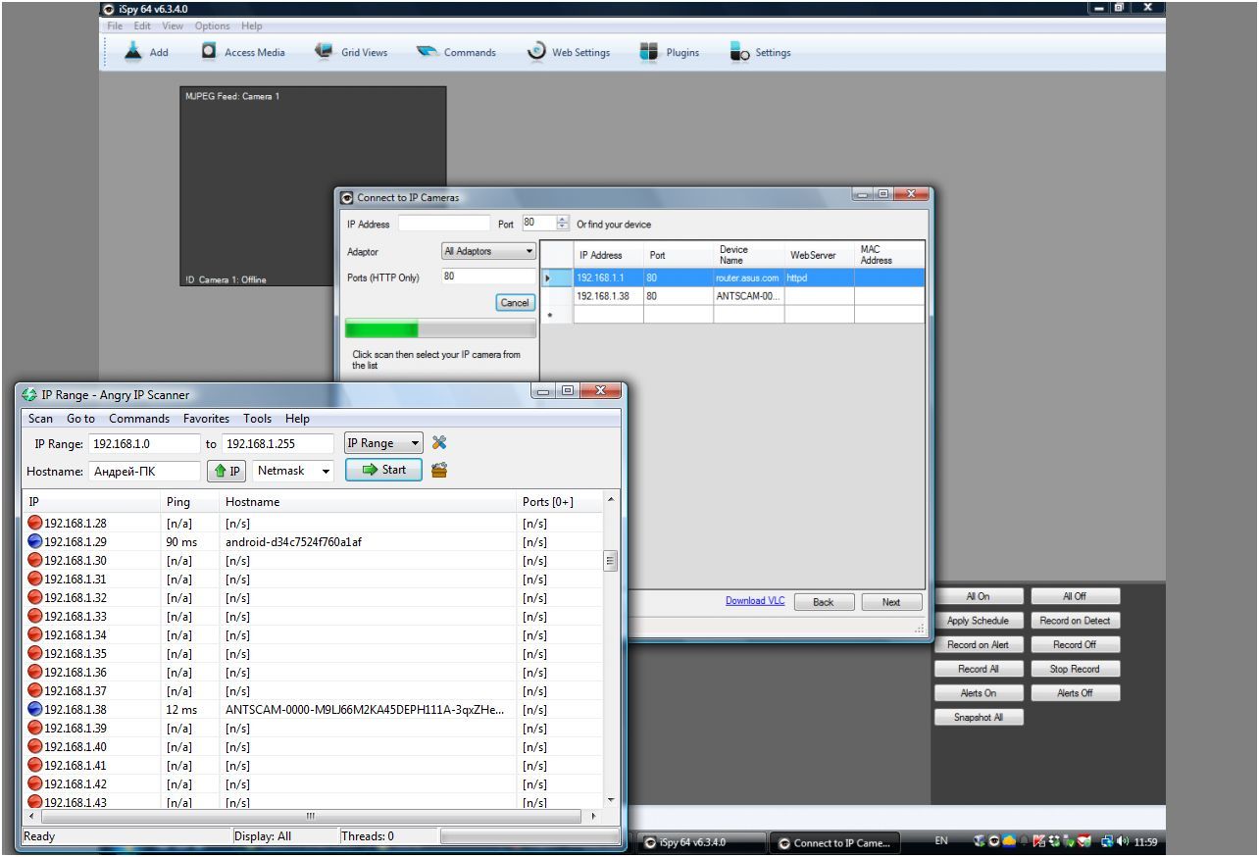Screen dimensions: 1259x857
Task: Click the Add icon in iSpy toolbar
Action: [133, 52]
